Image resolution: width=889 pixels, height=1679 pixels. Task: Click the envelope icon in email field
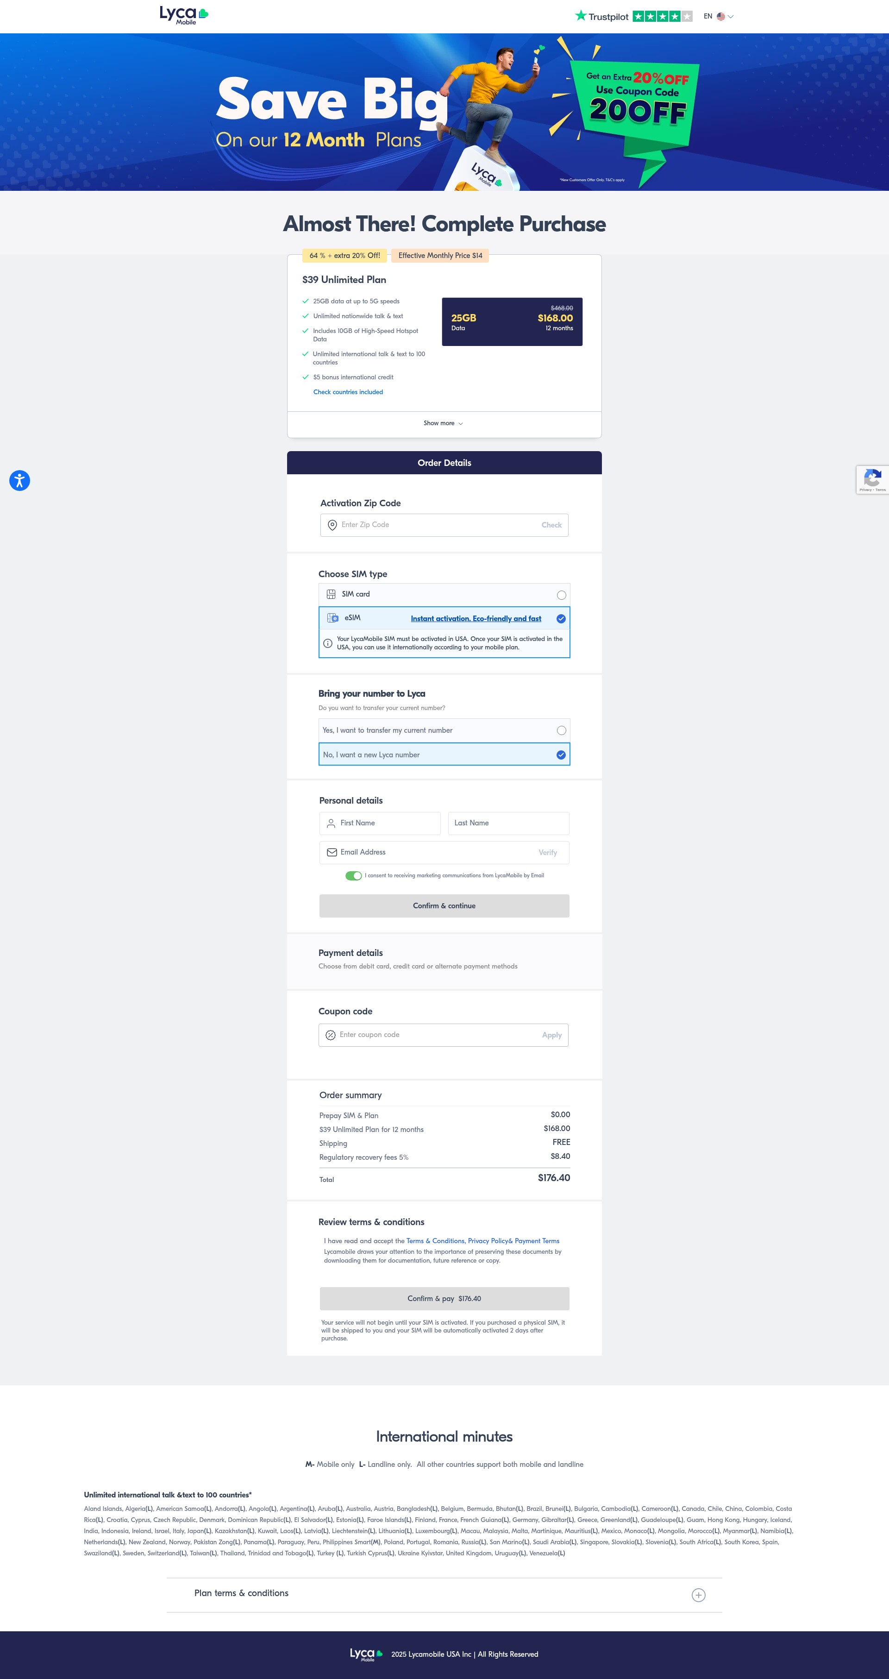[332, 853]
